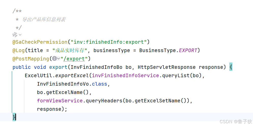Viewport: 253px width, 126px height.
Task: Click the highlighted closing brace of the method
Action: [x=14, y=117]
